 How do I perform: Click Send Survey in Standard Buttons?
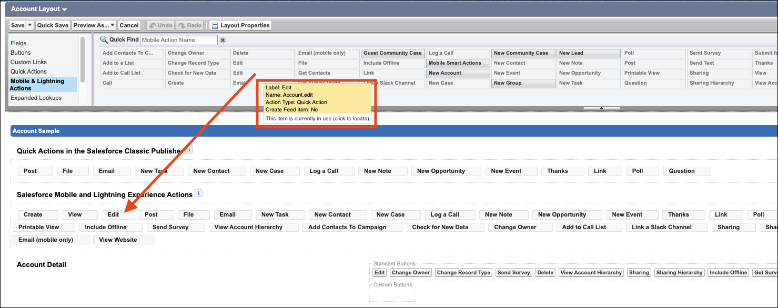(513, 273)
